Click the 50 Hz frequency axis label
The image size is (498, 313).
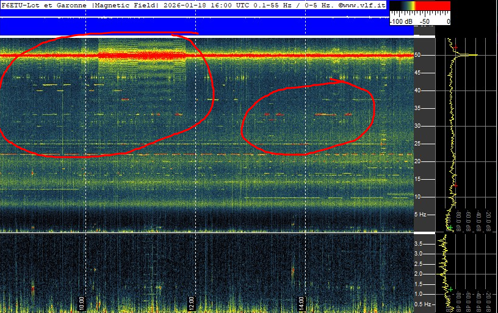click(418, 55)
